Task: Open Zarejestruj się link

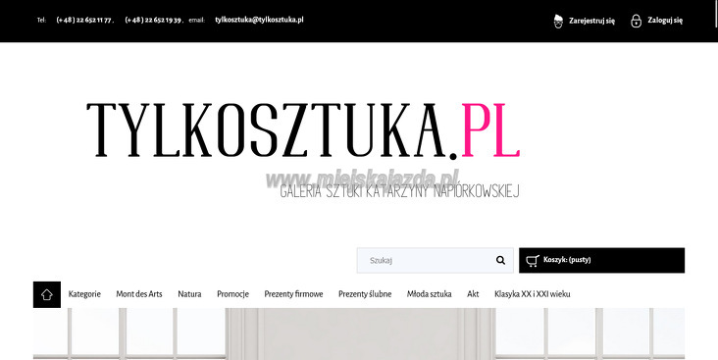Action: 591,21
